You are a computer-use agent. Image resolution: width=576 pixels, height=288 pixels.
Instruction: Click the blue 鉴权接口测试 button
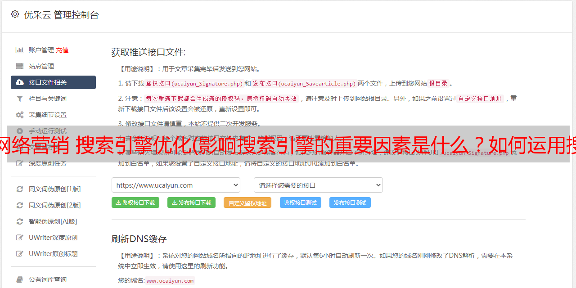(301, 202)
